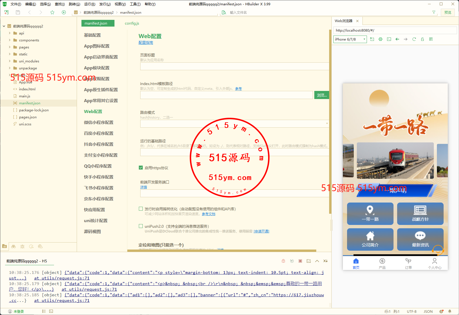Click the bookmark star icon in toolbar
The width and height of the screenshot is (459, 315).
click(x=52, y=12)
